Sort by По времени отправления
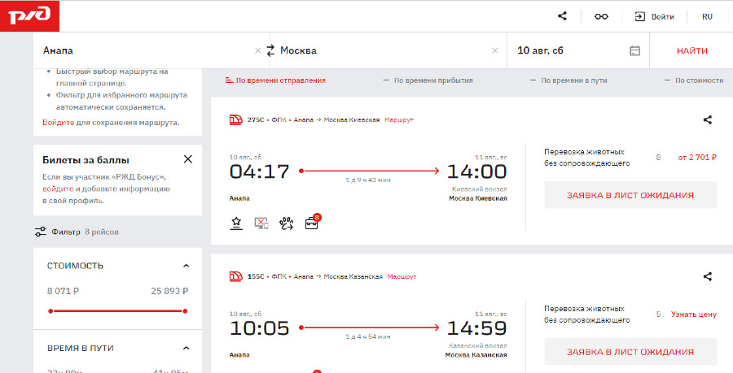The width and height of the screenshot is (733, 373). [275, 80]
